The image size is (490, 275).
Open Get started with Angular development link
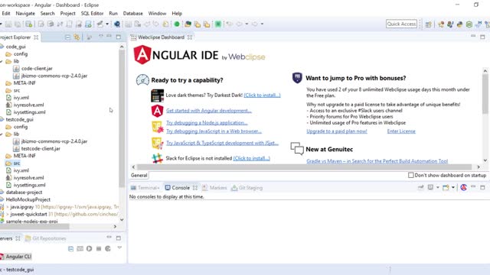[x=209, y=111]
